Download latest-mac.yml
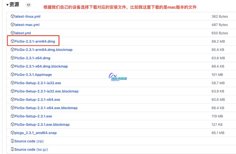 pyautogui.click(x=27, y=25)
